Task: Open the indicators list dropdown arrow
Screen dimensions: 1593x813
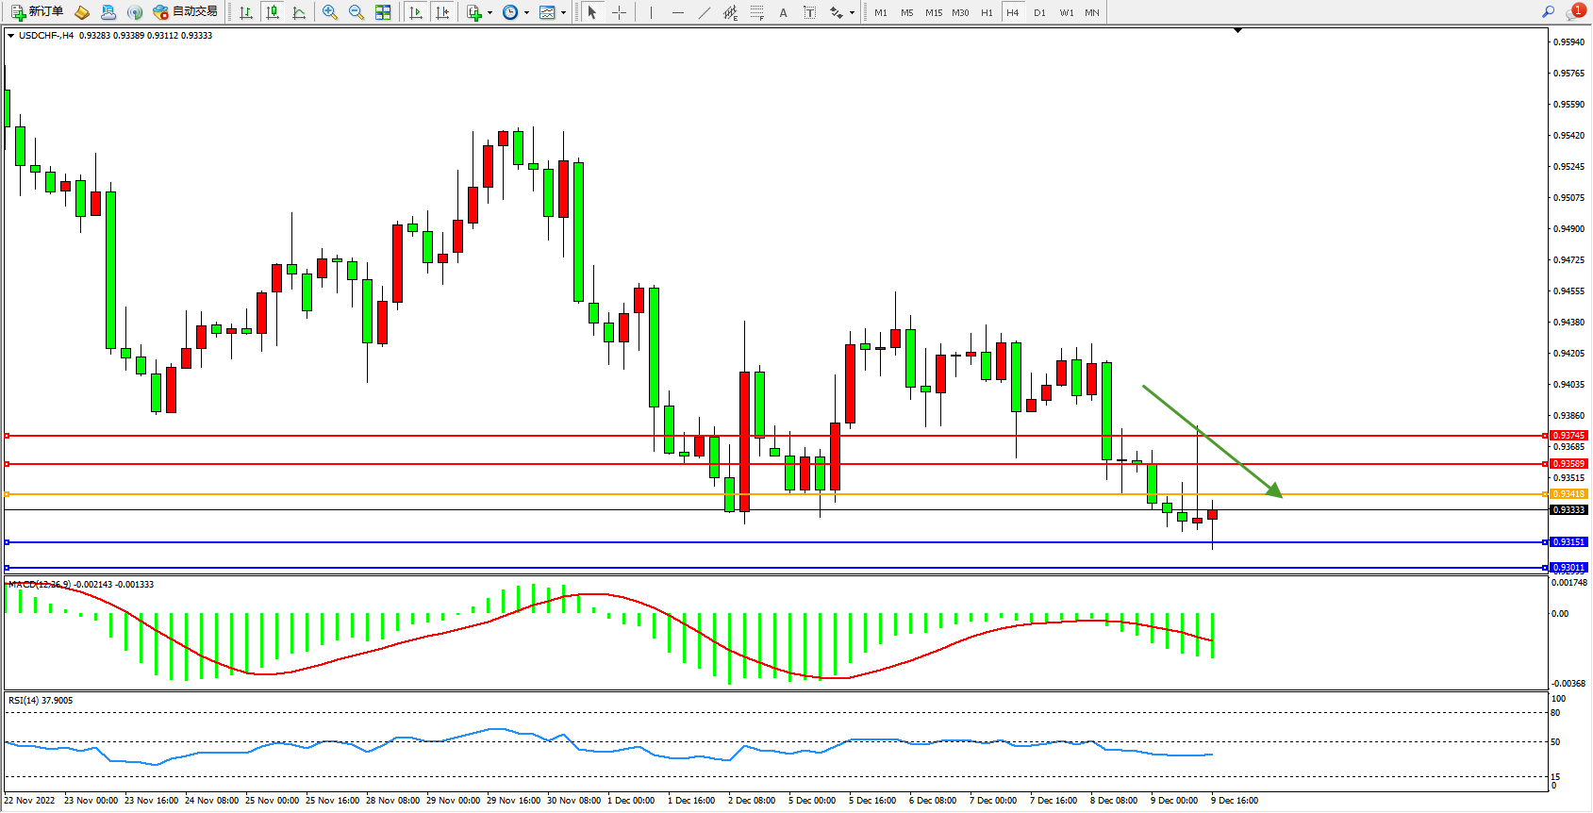Action: point(490,13)
